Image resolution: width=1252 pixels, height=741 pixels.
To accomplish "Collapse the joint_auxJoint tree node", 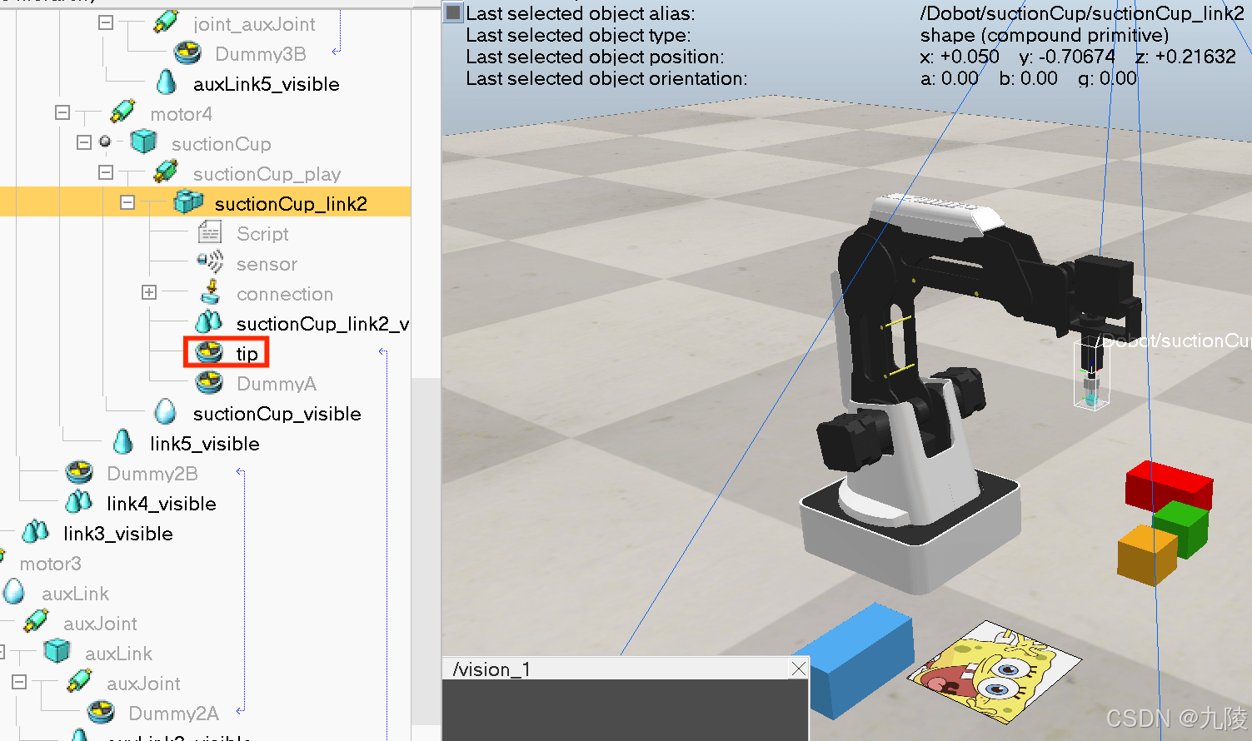I will (x=106, y=23).
